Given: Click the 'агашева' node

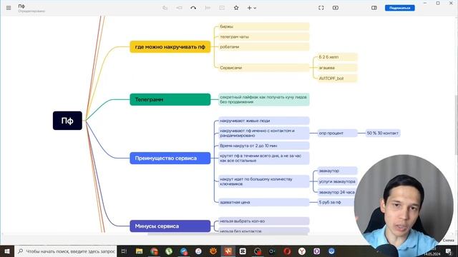Looking at the screenshot, I should pyautogui.click(x=337, y=68).
